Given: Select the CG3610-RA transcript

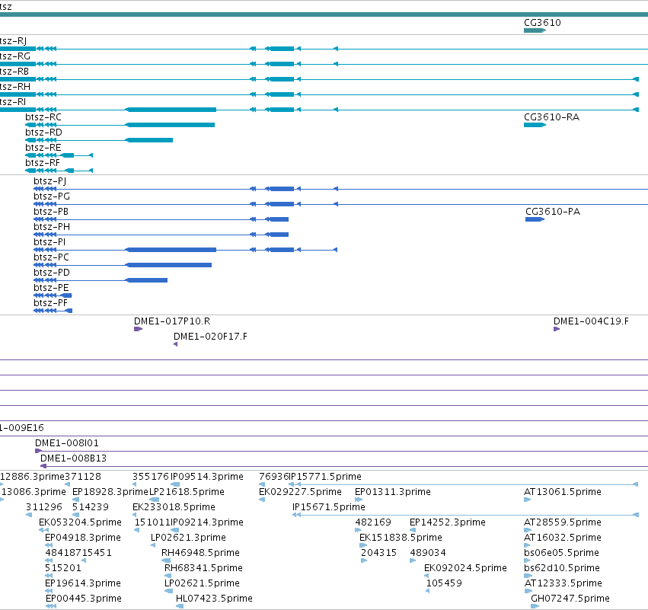Looking at the screenshot, I should tap(552, 117).
